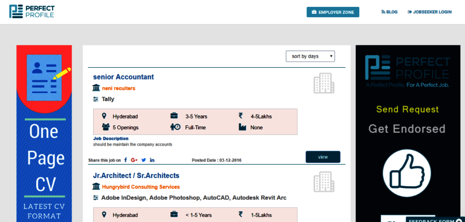Click location pin icon in senior Accountant card
Viewport: 465px width, 222px height.
[x=104, y=116]
